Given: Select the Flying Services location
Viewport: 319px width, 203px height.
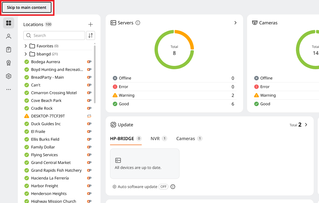Looking at the screenshot, I should tap(44, 155).
